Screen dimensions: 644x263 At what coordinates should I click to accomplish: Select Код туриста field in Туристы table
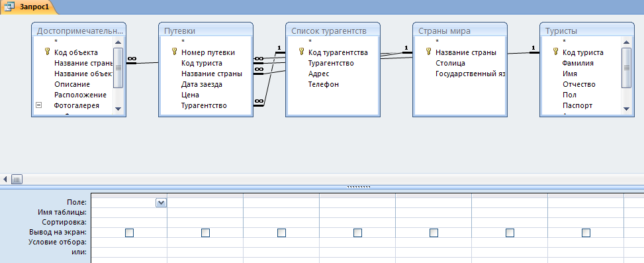click(583, 52)
